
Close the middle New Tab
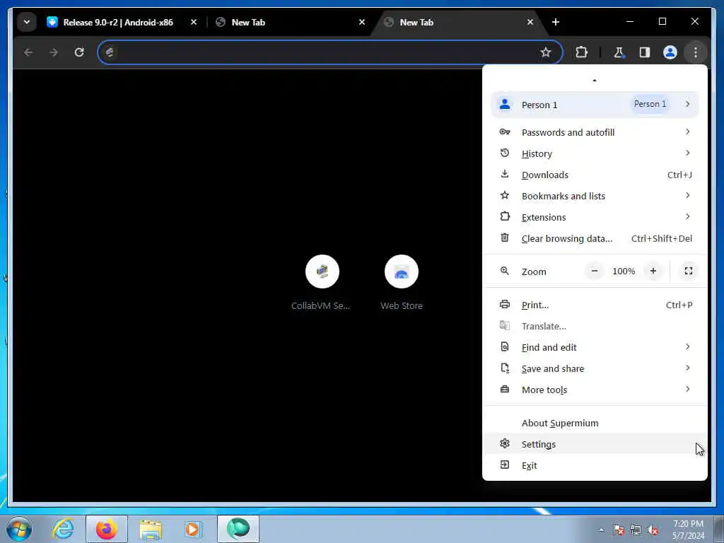click(x=362, y=22)
